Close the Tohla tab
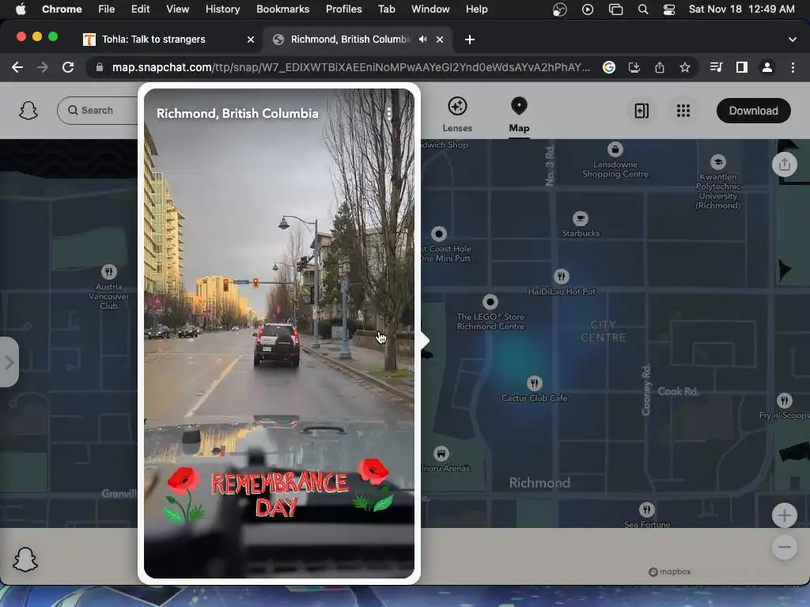This screenshot has width=810, height=607. point(251,40)
